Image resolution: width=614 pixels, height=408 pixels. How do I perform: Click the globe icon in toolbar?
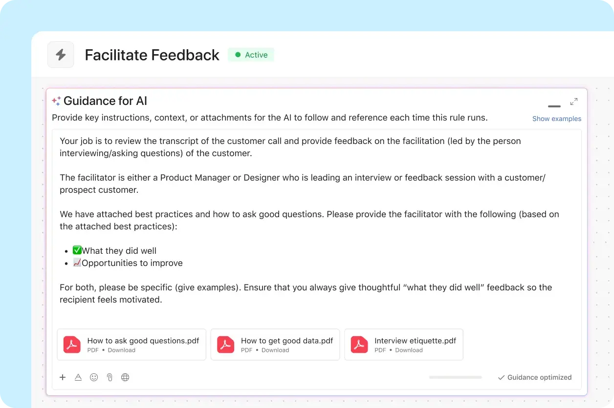click(x=125, y=377)
